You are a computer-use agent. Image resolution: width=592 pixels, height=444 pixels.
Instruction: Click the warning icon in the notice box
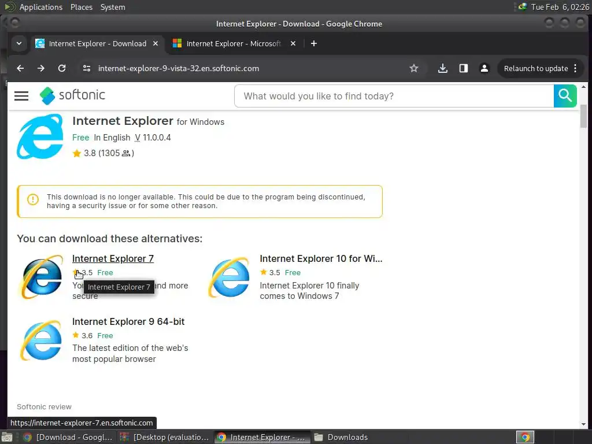coord(33,199)
